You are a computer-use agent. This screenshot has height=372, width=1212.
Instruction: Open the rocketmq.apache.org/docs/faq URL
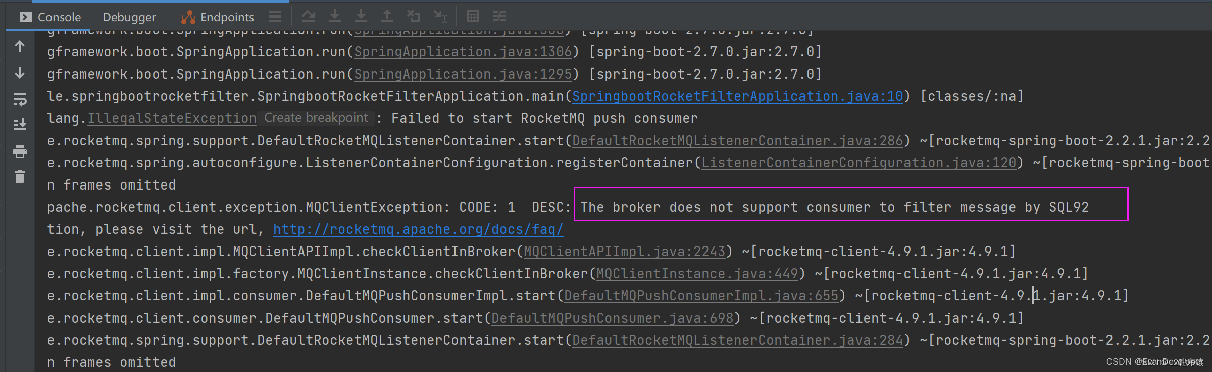click(419, 229)
